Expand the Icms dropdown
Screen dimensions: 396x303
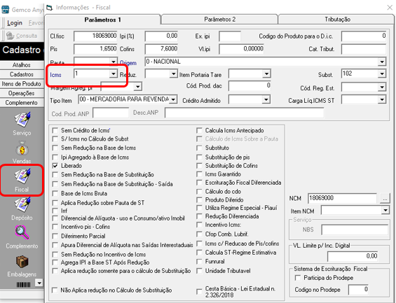pos(114,74)
